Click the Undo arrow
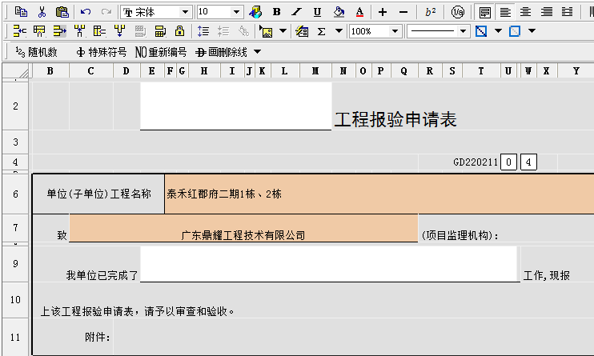The width and height of the screenshot is (594, 356). (86, 12)
